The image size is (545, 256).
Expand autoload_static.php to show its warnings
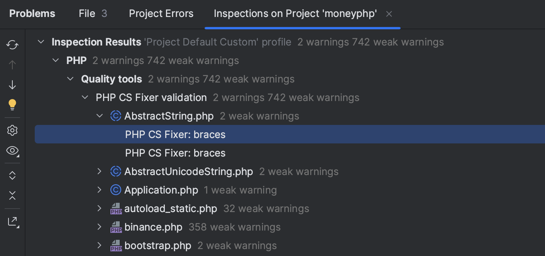click(x=99, y=208)
